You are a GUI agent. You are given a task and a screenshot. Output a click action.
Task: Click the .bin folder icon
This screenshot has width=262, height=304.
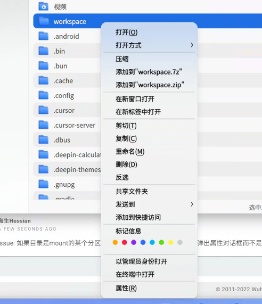coord(44,51)
